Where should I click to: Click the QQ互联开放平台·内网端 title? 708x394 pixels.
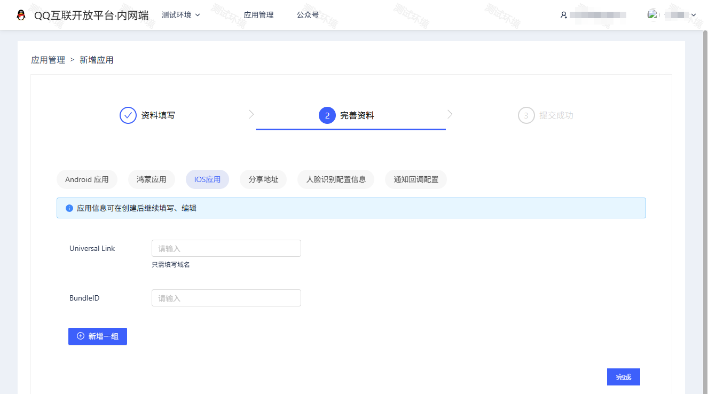(91, 15)
